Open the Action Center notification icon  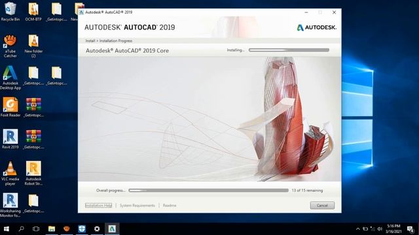[410, 229]
